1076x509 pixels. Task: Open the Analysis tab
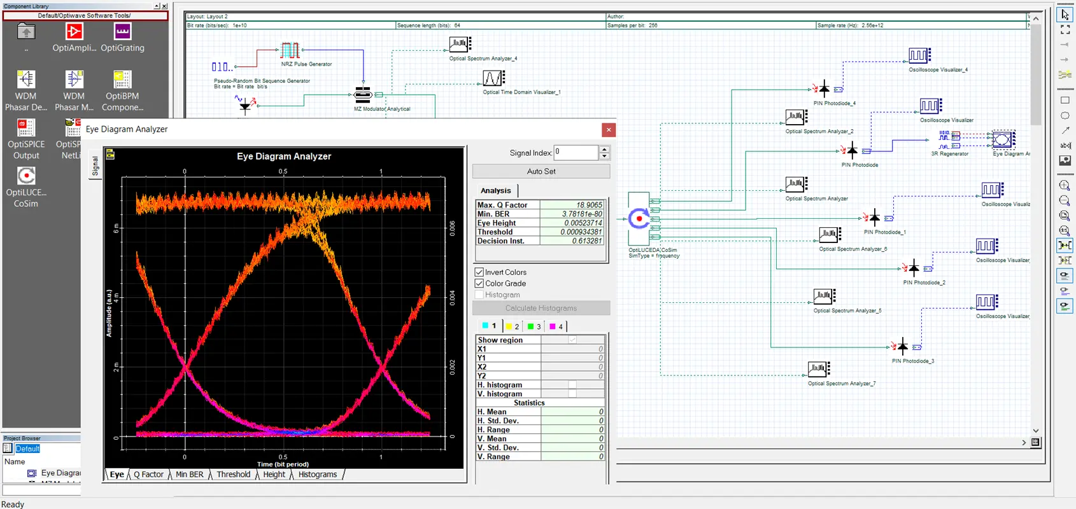pyautogui.click(x=496, y=190)
